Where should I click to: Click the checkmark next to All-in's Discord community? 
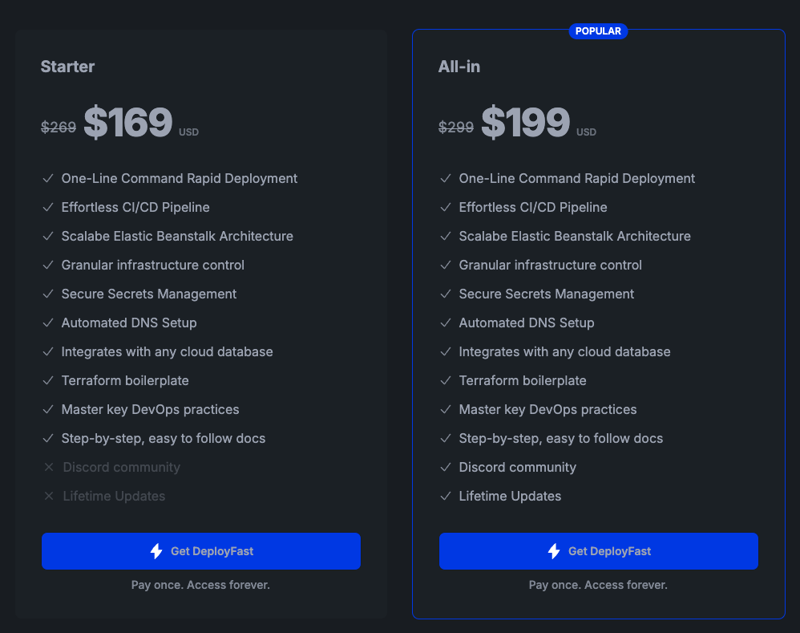[x=446, y=467]
